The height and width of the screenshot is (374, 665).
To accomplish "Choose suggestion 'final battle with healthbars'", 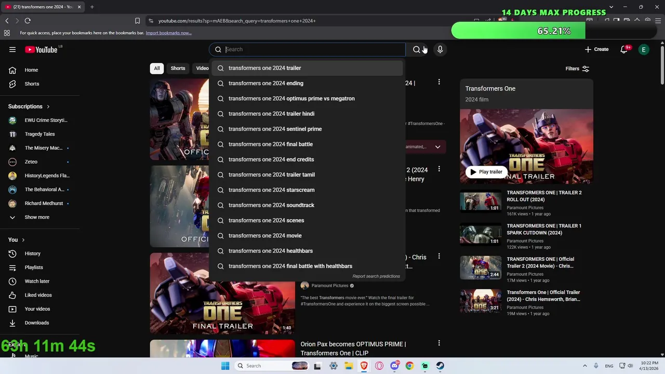I will tap(307, 266).
